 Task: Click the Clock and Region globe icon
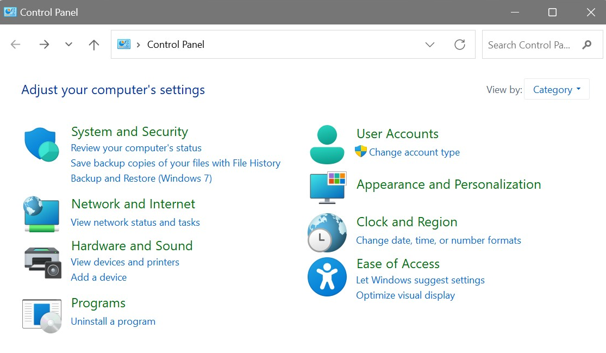click(x=327, y=232)
